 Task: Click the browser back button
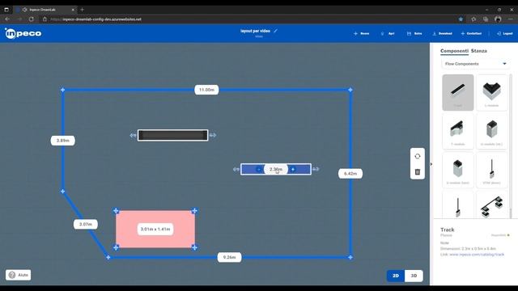pos(7,19)
